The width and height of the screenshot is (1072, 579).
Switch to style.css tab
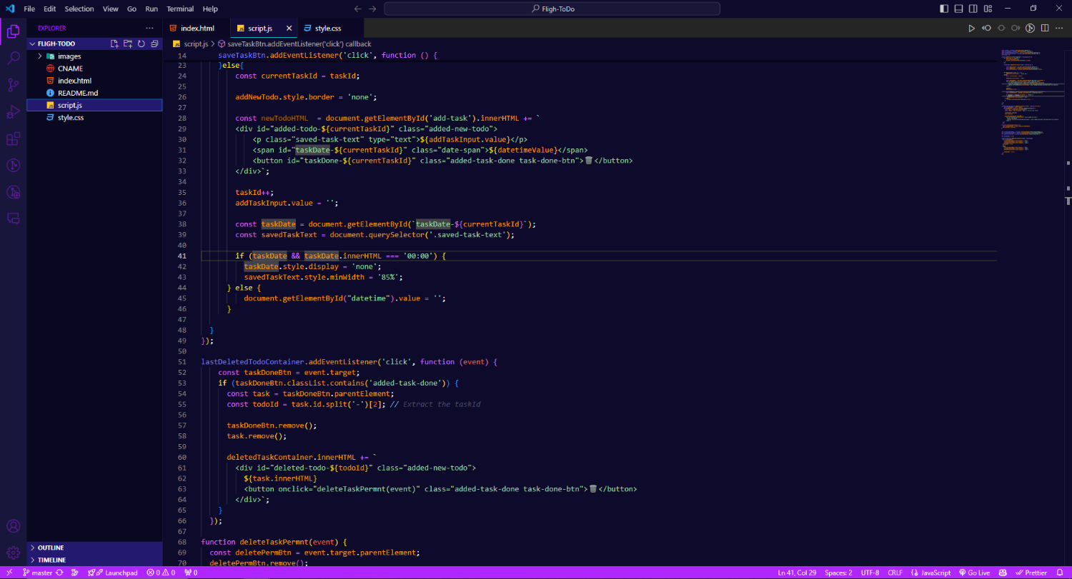328,29
